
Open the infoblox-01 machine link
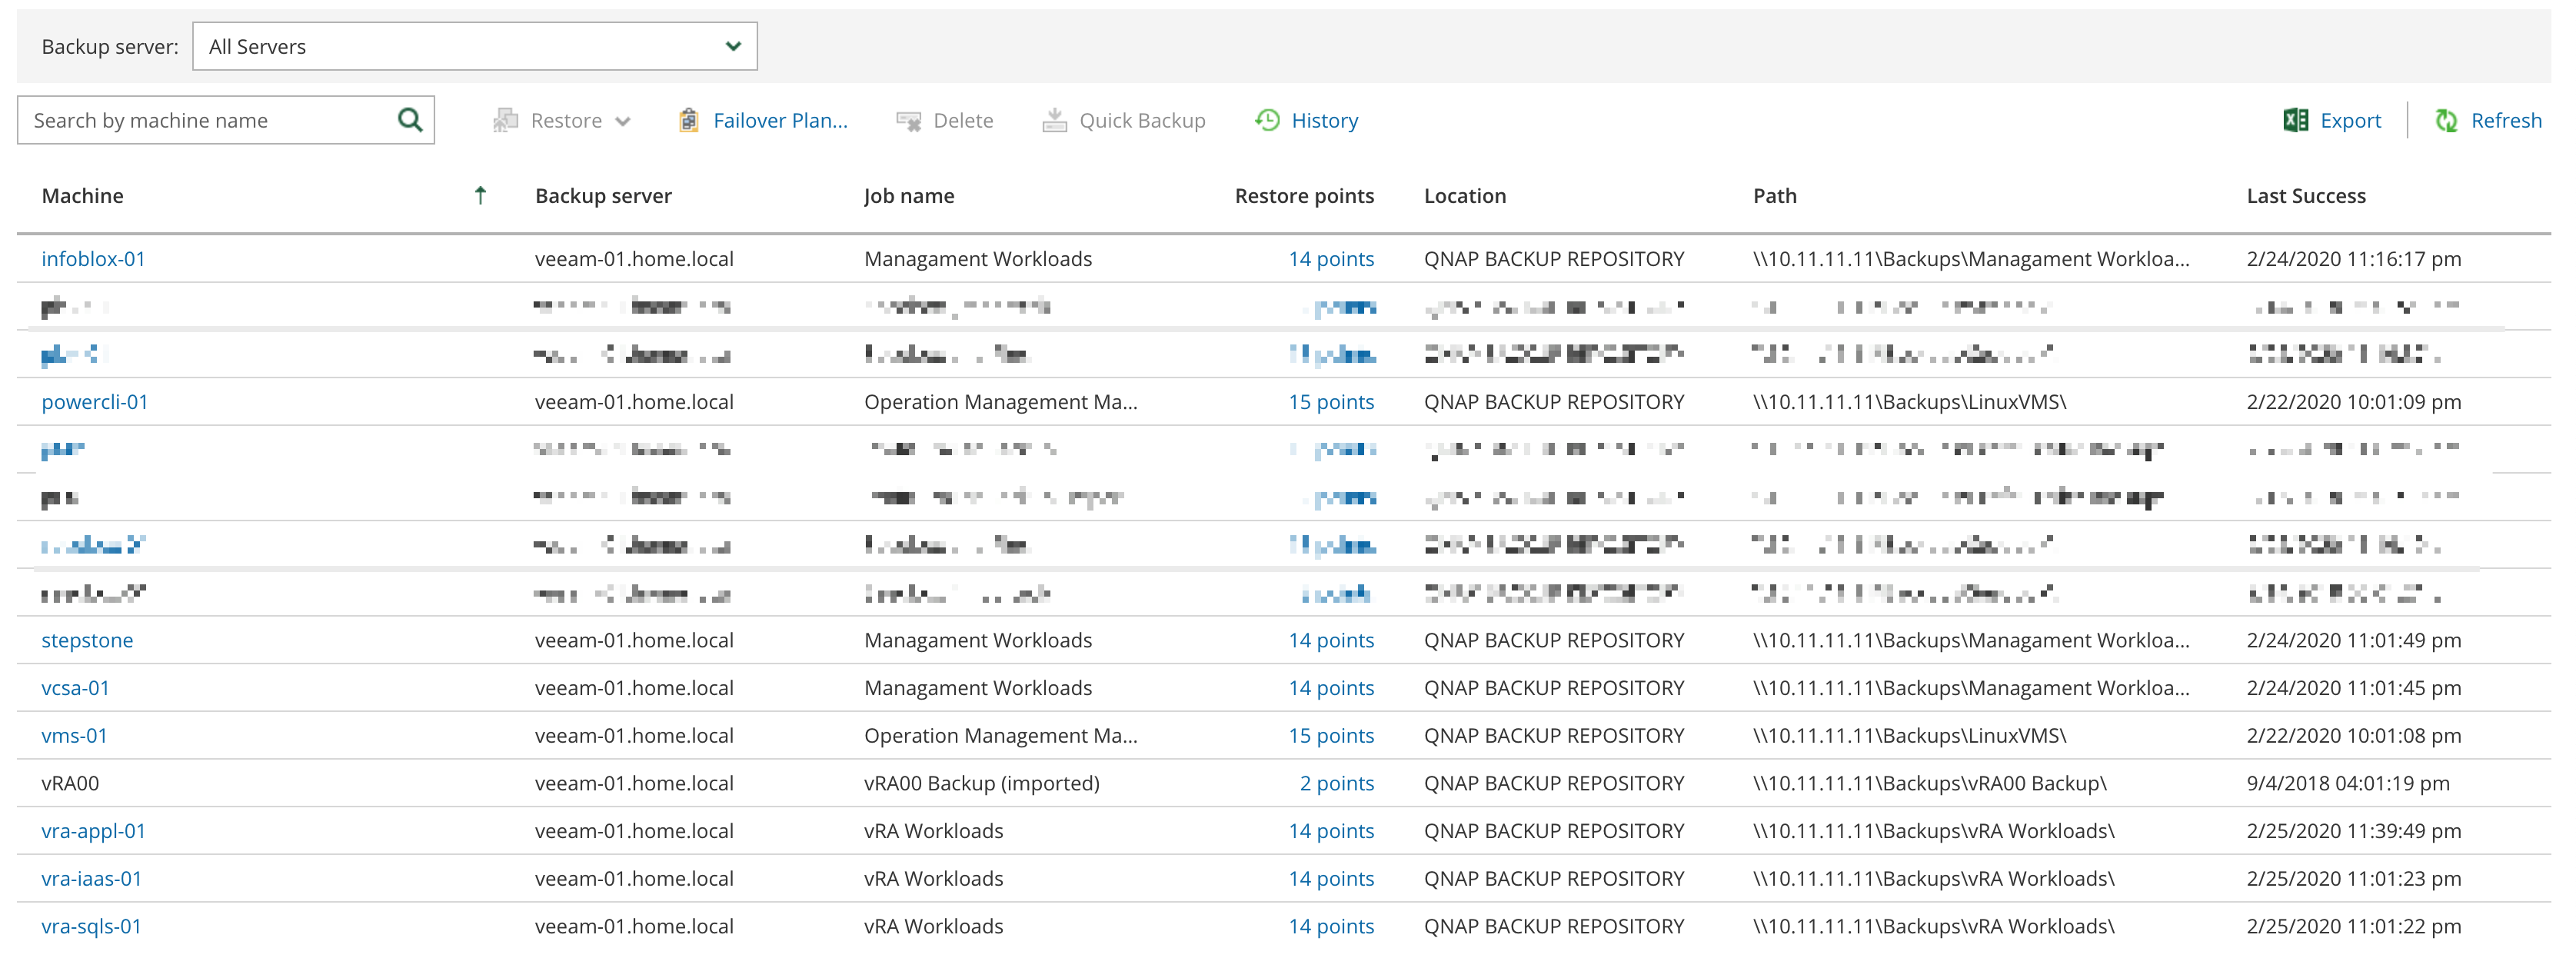[x=93, y=259]
